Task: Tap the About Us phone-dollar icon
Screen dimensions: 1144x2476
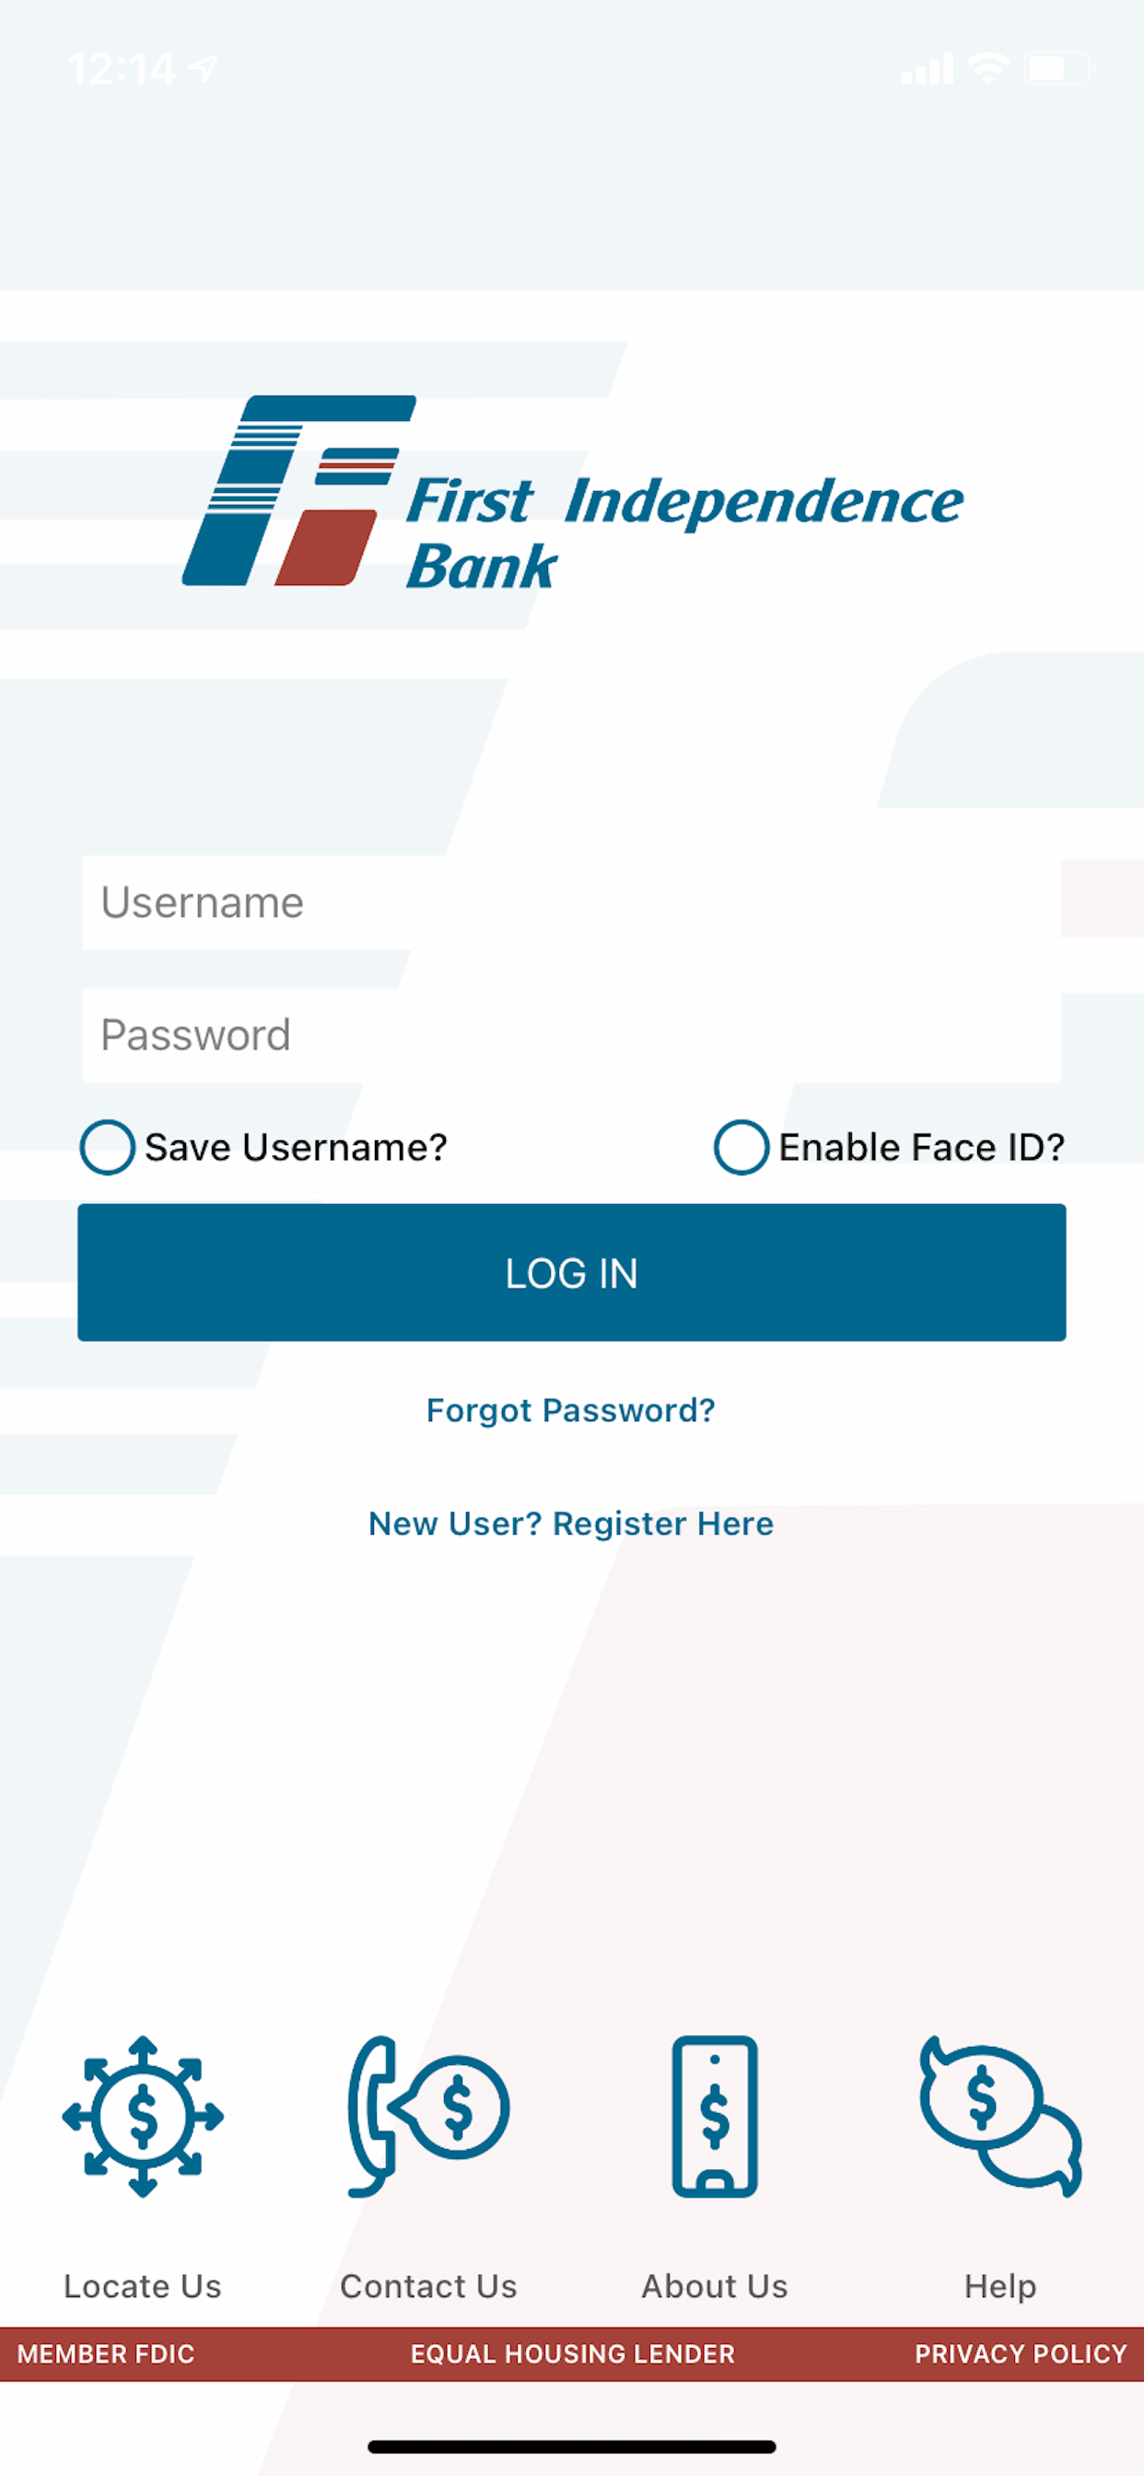Action: tap(714, 2116)
